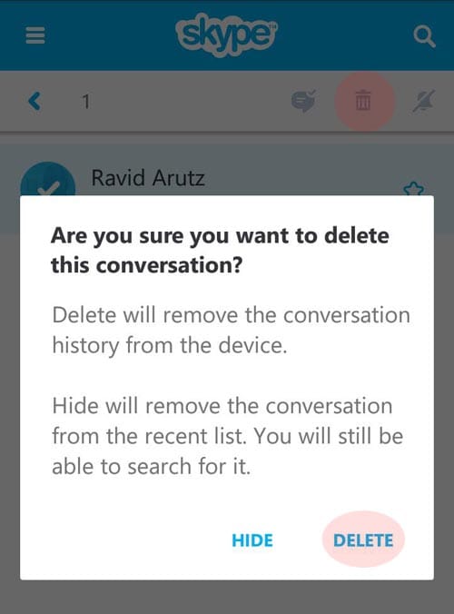Tap the Skype logo in header
This screenshot has width=454, height=614.
[x=226, y=35]
